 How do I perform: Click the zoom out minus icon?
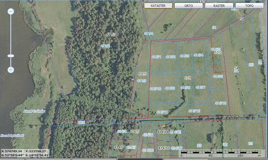click(x=11, y=12)
